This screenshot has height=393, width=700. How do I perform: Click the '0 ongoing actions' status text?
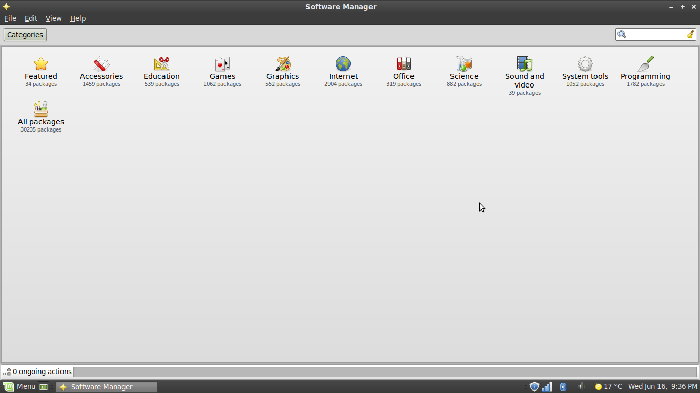(x=42, y=372)
